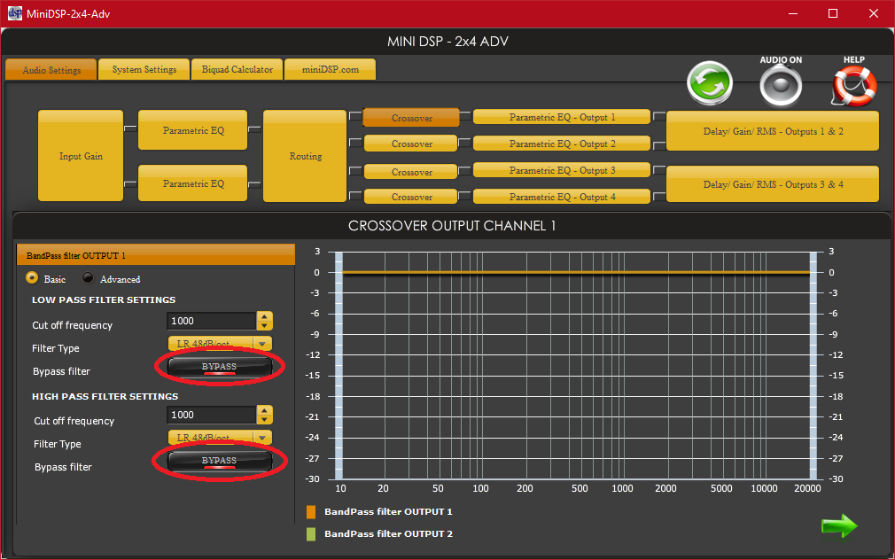Open Parametric EQ - Output 3 block

pyautogui.click(x=562, y=170)
